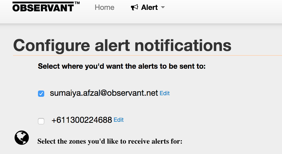Click the megaphone icon beside Alert
The image size is (282, 154).
[134, 8]
